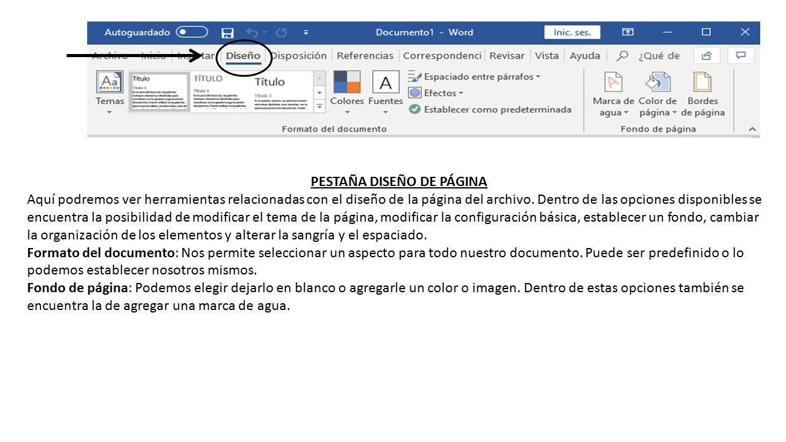This screenshot has width=786, height=442.
Task: Go to the Referencias tab
Action: coord(365,56)
